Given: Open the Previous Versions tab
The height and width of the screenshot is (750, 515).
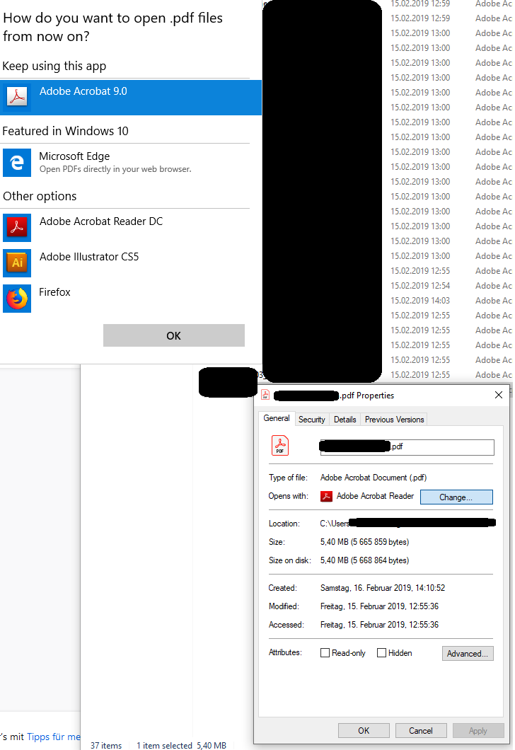Looking at the screenshot, I should (394, 420).
